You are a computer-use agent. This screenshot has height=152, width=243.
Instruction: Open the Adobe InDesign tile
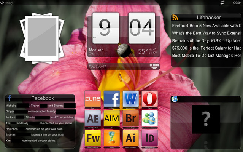pos(149,138)
